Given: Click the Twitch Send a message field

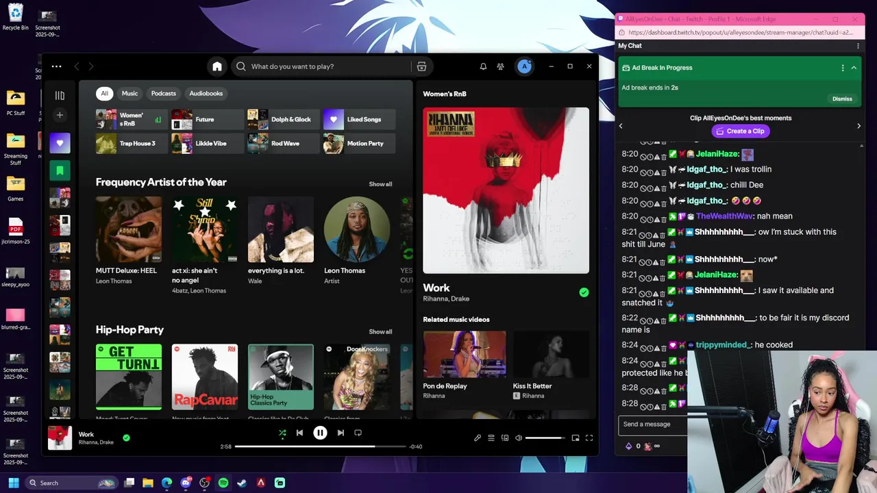Looking at the screenshot, I should click(x=653, y=425).
